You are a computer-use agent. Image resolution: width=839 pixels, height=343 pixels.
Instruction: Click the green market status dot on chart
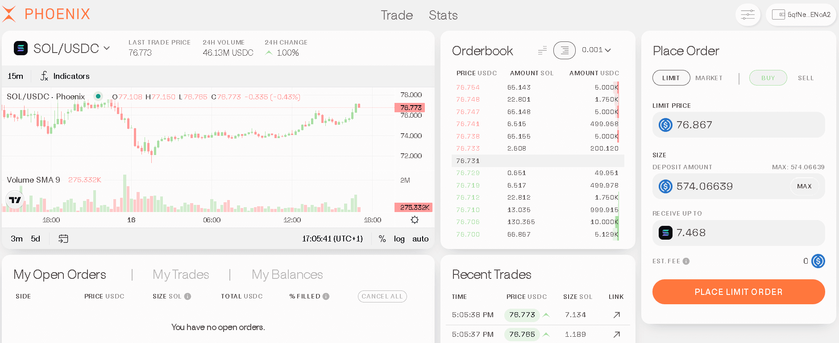(x=98, y=96)
